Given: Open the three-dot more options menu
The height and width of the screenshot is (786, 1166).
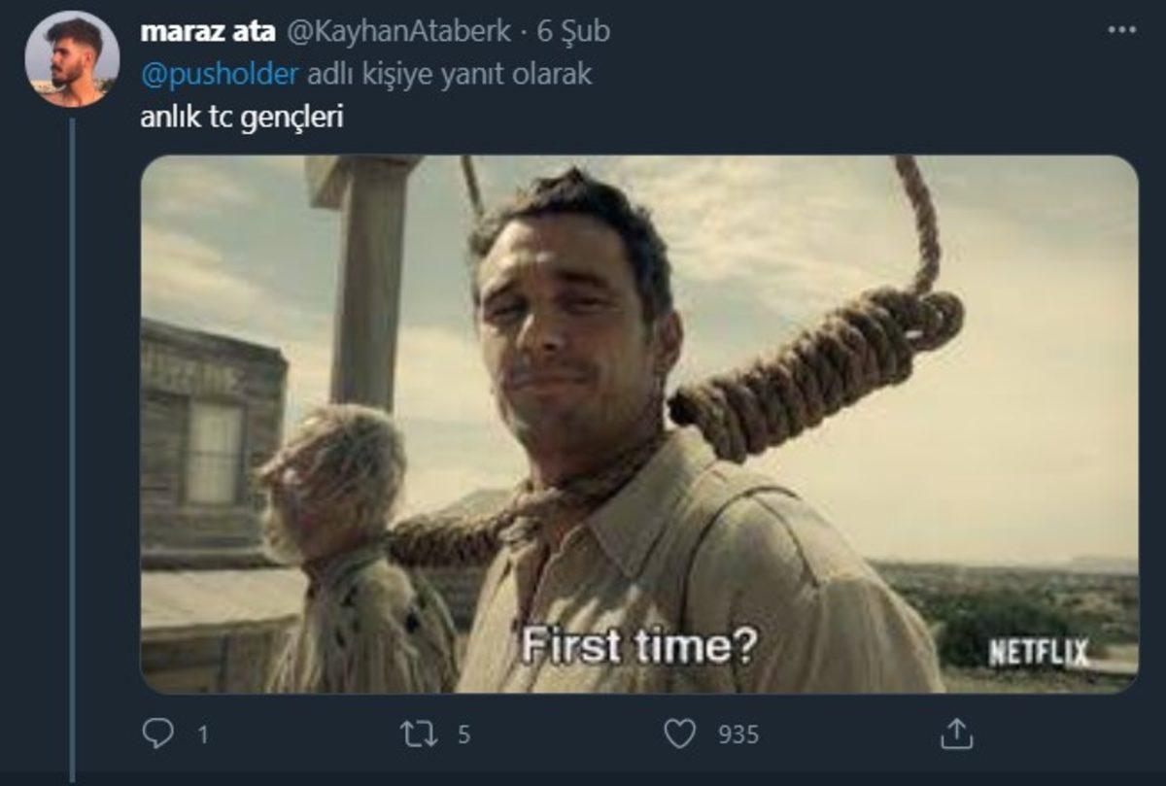Looking at the screenshot, I should click(x=1122, y=30).
